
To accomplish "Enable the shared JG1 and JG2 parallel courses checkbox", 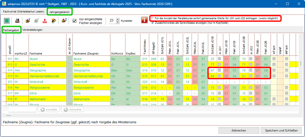I will click(152, 18).
